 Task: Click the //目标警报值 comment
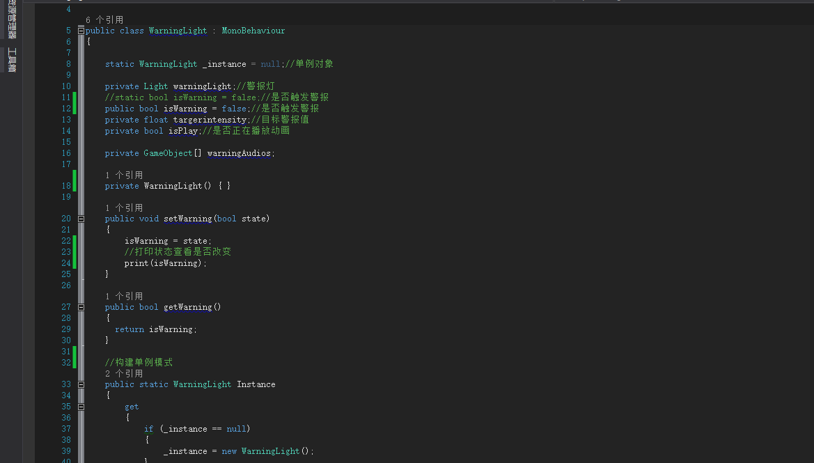[x=280, y=119]
